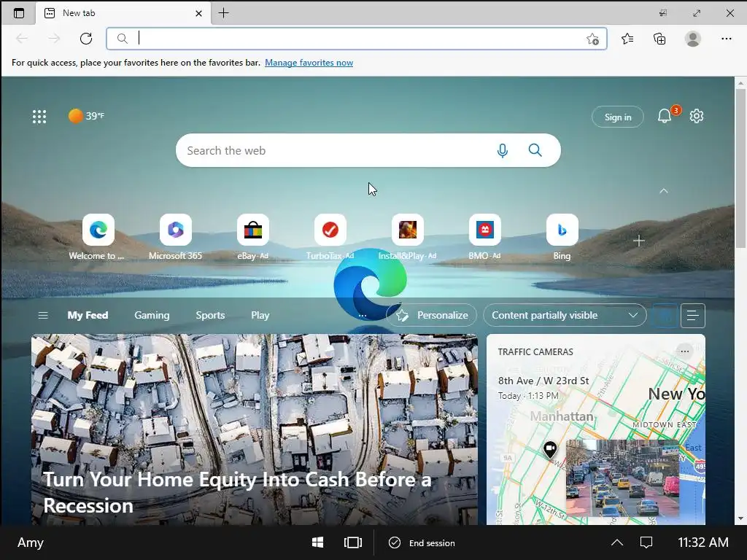Open a new tab with plus button
This screenshot has height=560, width=747.
[x=223, y=13]
